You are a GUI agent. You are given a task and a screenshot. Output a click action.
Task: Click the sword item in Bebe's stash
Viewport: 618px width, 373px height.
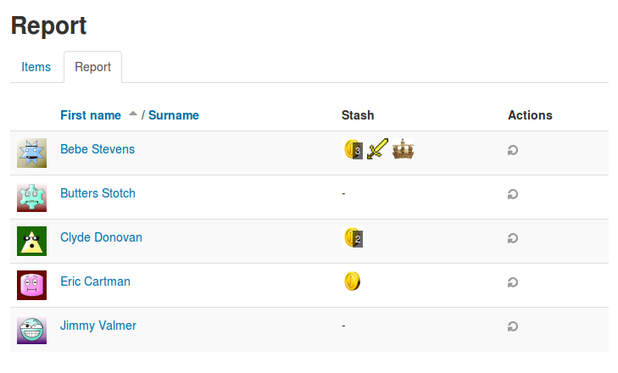377,149
